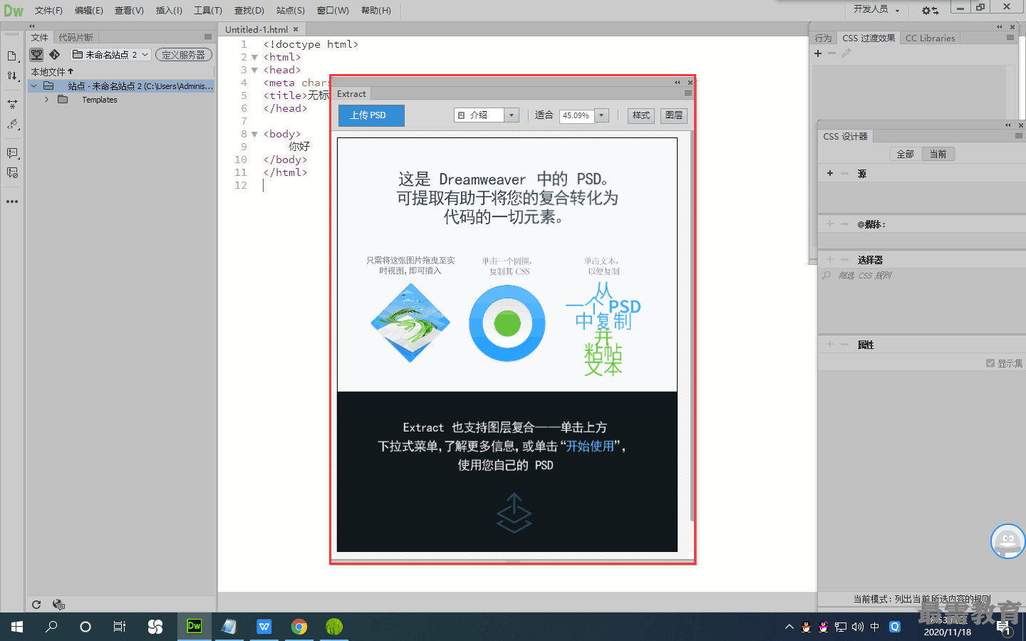The width and height of the screenshot is (1026, 641).
Task: Open the Developer workspace dropdown
Action: tap(876, 9)
